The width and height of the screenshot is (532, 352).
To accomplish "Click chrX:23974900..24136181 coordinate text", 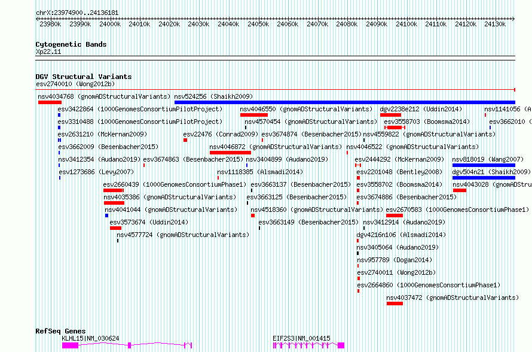I will 77,13.
